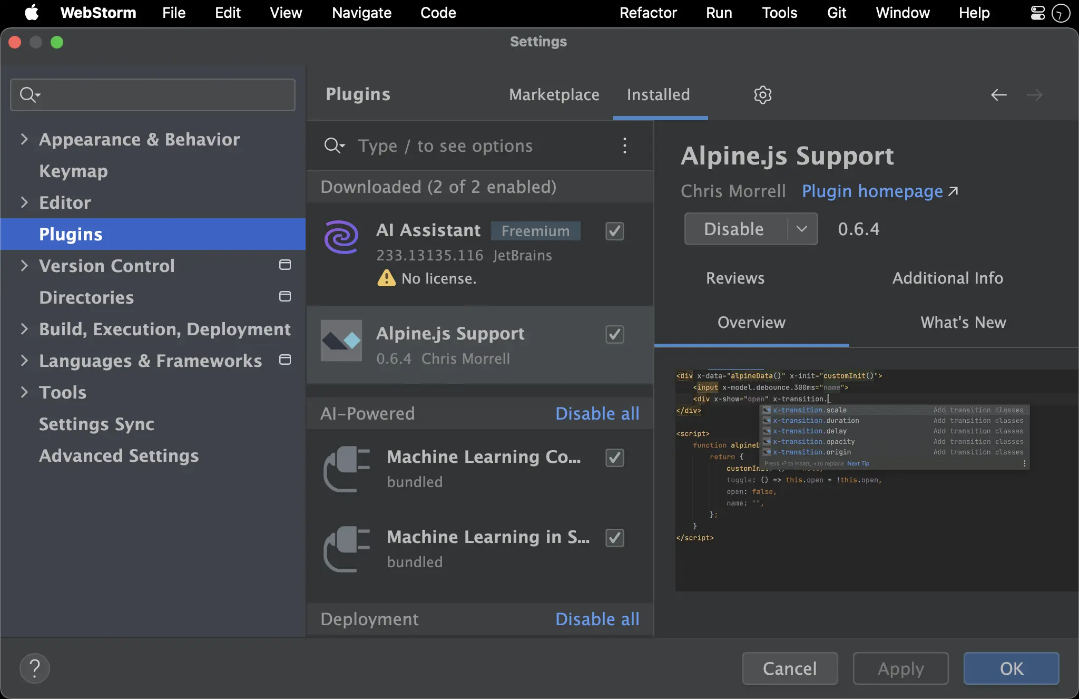Open the Git menu
Image resolution: width=1079 pixels, height=699 pixels.
click(837, 13)
